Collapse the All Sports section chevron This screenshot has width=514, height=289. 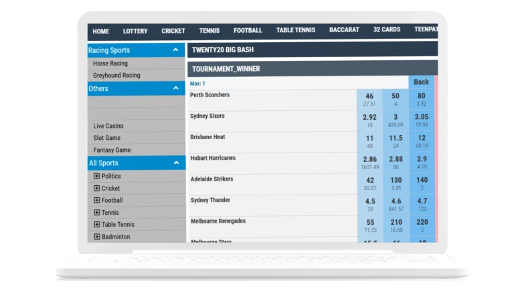tap(177, 163)
